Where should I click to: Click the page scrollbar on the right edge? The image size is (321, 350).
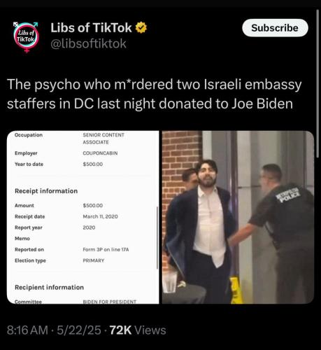[x=318, y=84]
